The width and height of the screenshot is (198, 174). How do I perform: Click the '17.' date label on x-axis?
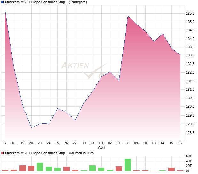coord(5,143)
